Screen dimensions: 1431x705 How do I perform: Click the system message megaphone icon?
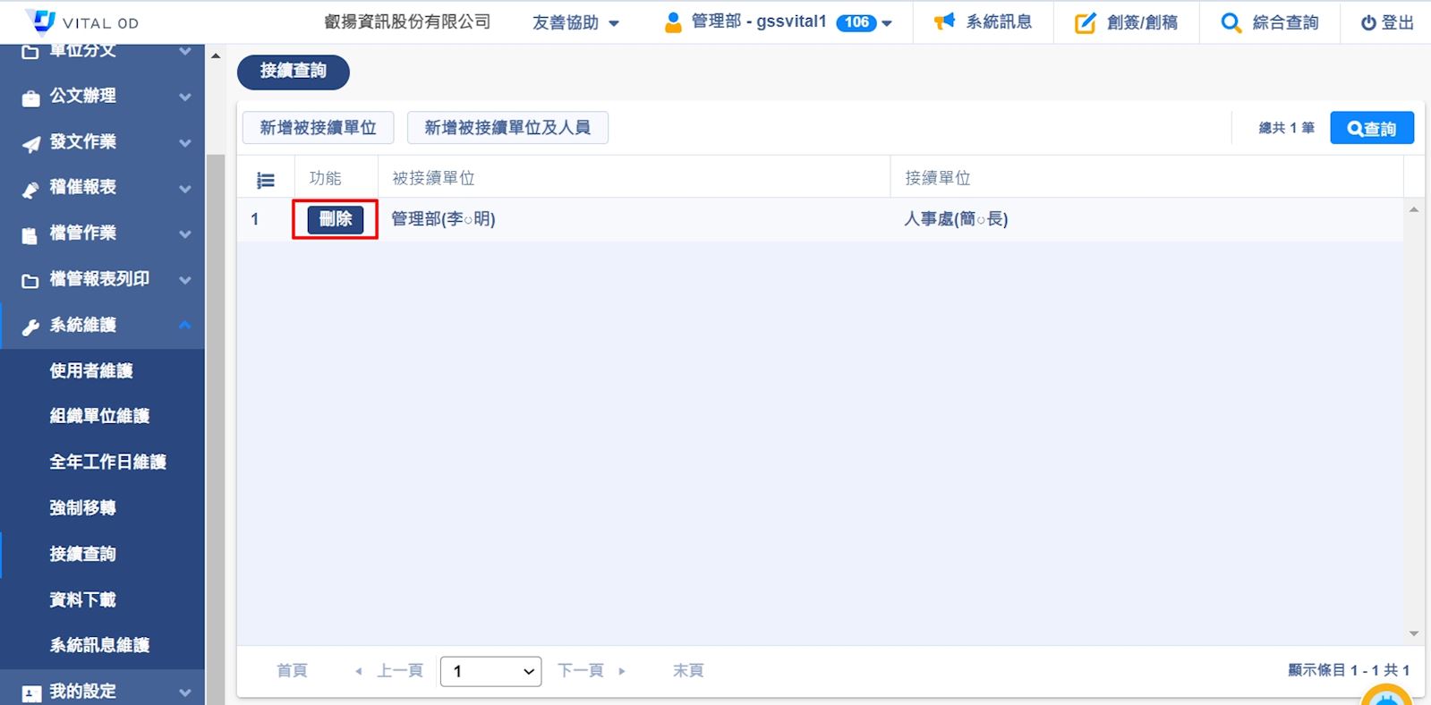(x=944, y=22)
